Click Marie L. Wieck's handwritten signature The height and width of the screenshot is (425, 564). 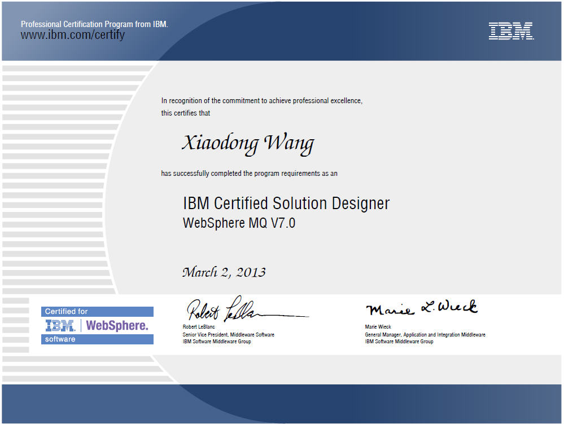tap(422, 308)
